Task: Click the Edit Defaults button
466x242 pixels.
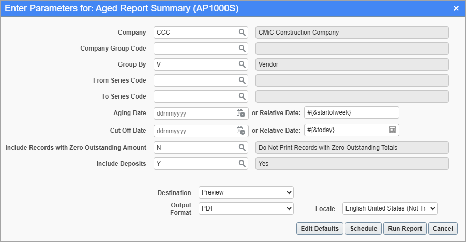Action: coord(320,229)
